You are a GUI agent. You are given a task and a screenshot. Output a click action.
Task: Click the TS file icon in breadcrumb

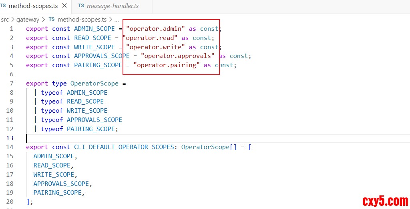tap(52, 19)
